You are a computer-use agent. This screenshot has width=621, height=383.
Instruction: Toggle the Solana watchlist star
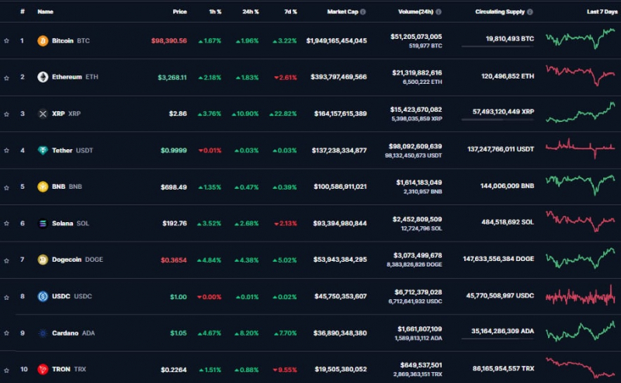point(7,224)
